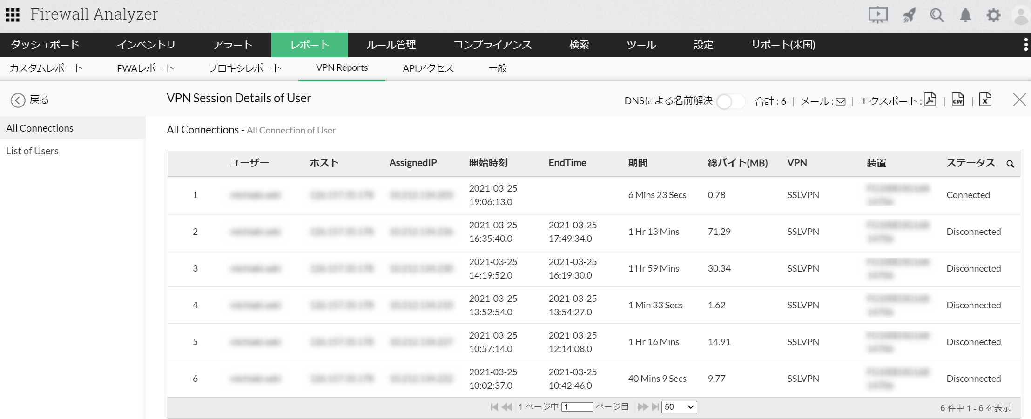The width and height of the screenshot is (1031, 419).
Task: Open rows-per-page dropdown showing 50
Action: tap(679, 407)
